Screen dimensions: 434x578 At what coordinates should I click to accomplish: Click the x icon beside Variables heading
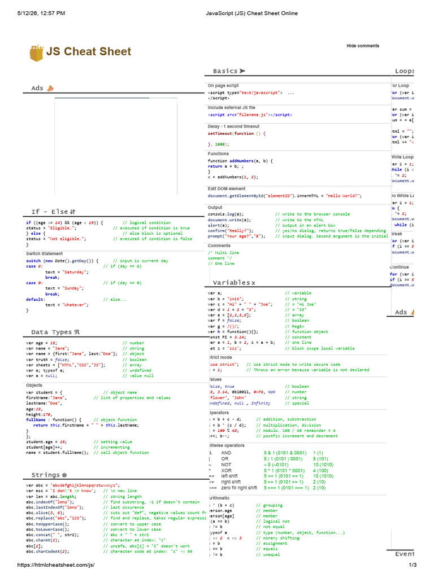point(253,283)
